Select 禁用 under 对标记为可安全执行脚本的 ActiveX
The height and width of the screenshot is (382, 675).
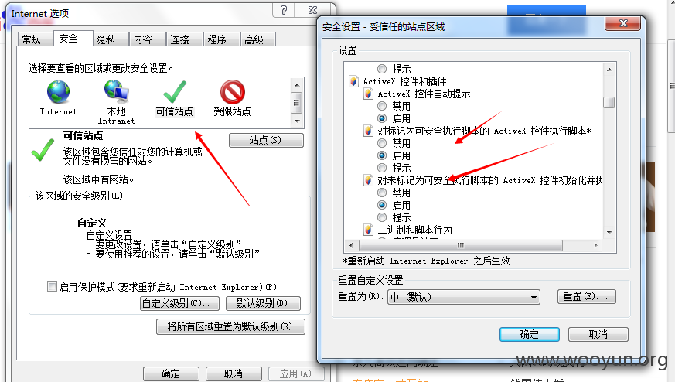tap(382, 143)
